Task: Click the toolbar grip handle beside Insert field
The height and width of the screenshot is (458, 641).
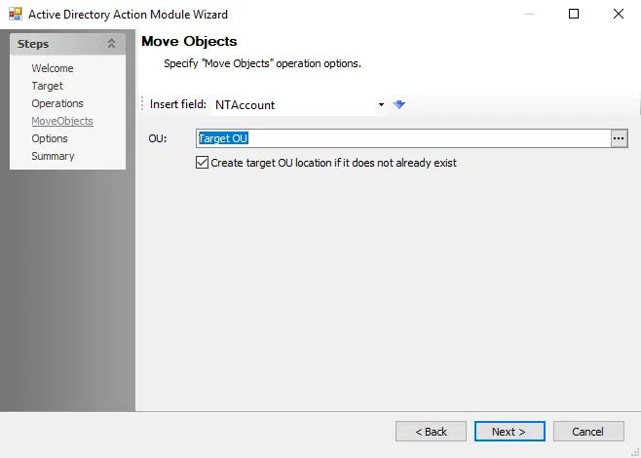Action: [142, 104]
